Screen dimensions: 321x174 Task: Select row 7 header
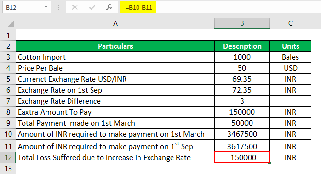[8, 101]
